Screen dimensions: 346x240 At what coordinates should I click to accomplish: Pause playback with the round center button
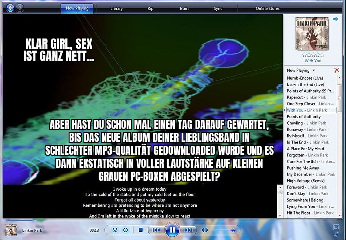coord(172,230)
